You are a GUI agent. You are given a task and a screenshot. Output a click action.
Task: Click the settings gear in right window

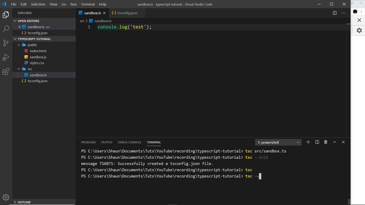click(359, 30)
